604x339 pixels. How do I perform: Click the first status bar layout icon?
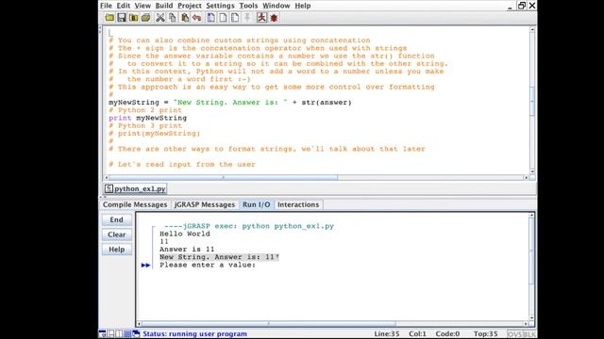click(103, 334)
